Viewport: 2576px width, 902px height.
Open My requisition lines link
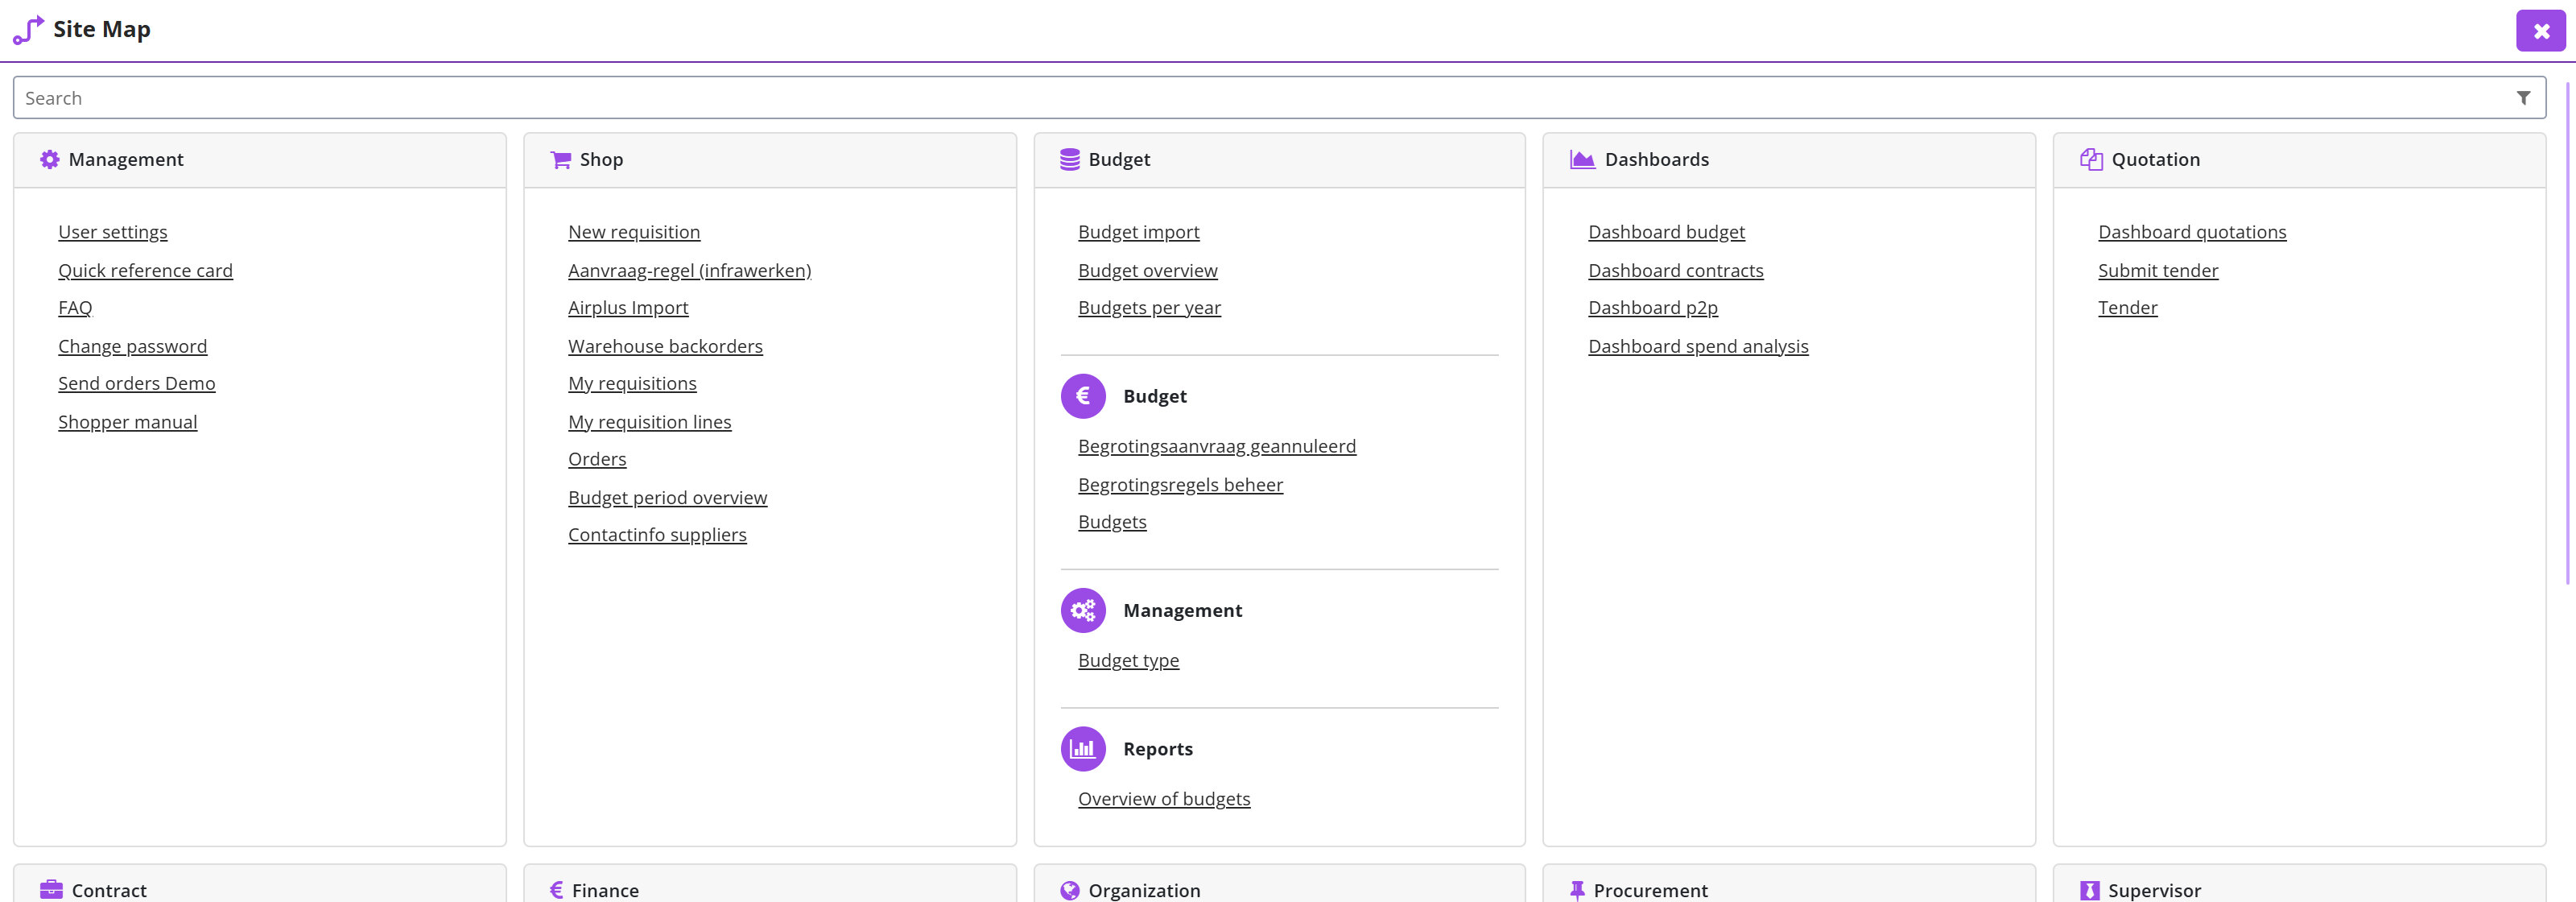650,422
